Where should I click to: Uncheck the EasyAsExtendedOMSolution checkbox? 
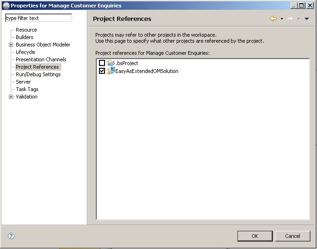click(102, 71)
